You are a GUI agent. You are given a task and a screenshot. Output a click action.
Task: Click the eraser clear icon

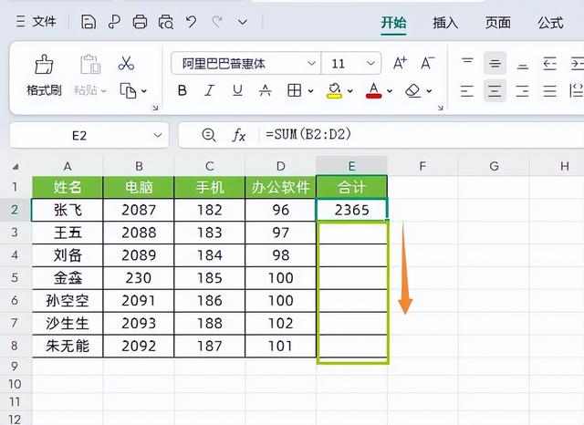pos(413,90)
